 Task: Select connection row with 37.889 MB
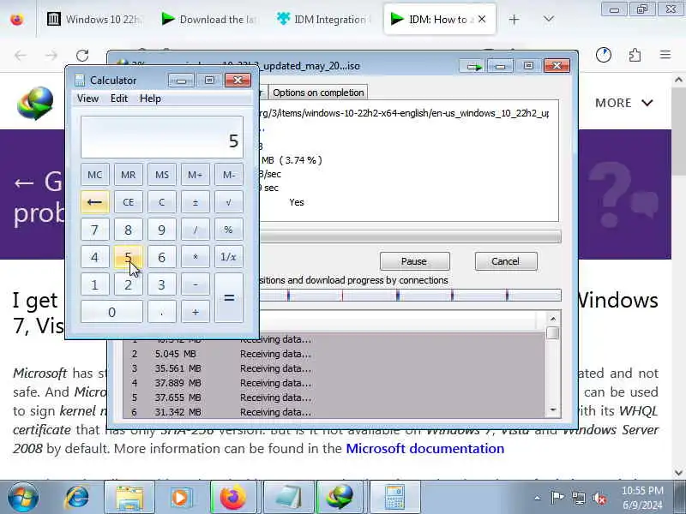(334, 383)
